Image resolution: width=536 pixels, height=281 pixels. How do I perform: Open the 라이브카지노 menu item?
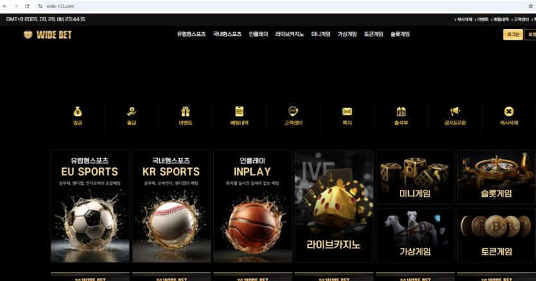click(x=290, y=34)
